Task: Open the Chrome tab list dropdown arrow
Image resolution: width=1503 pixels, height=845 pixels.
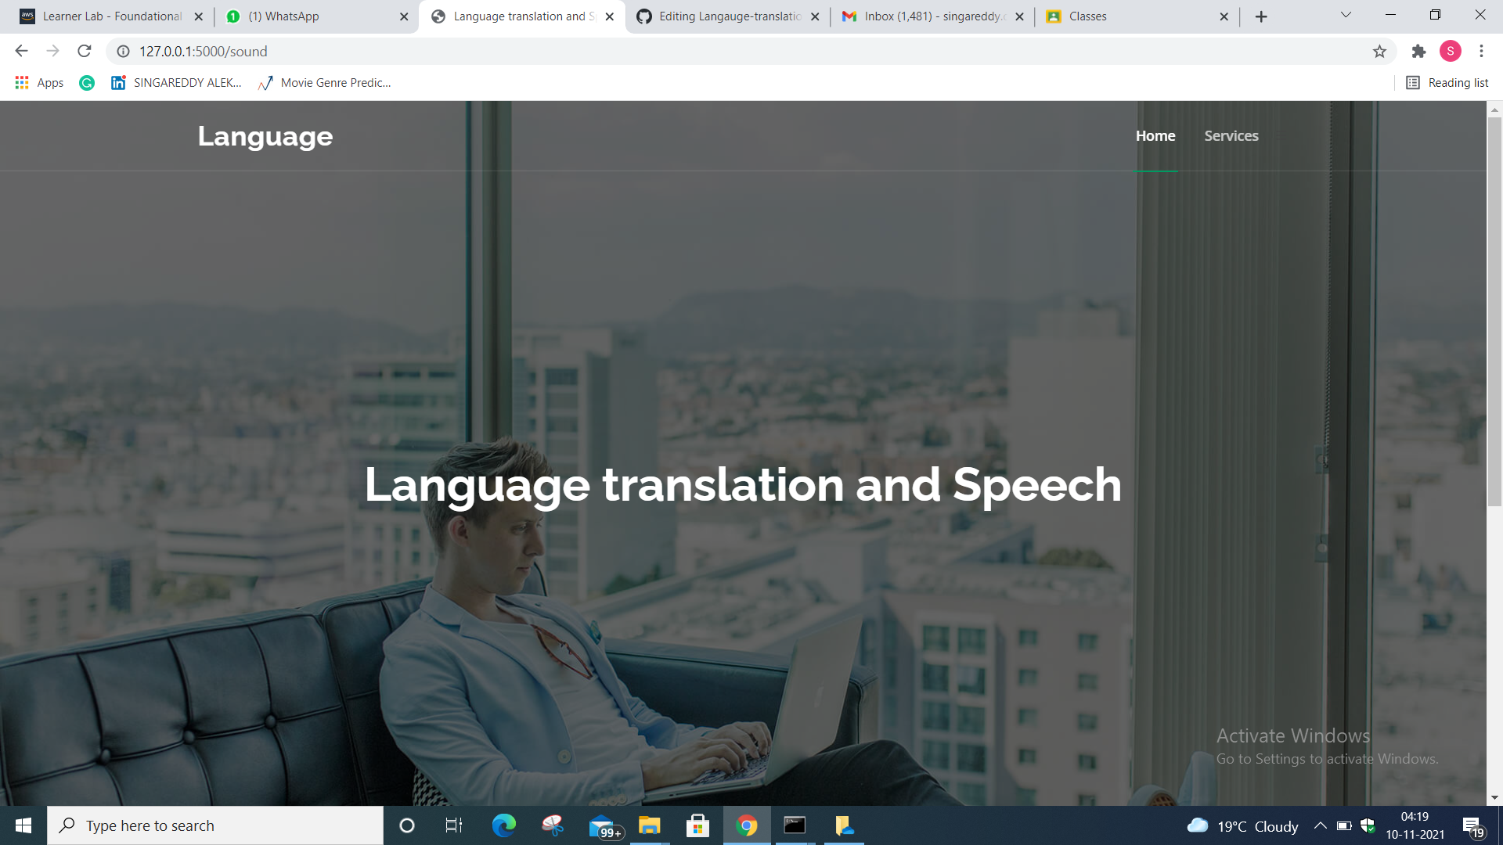Action: pyautogui.click(x=1345, y=14)
